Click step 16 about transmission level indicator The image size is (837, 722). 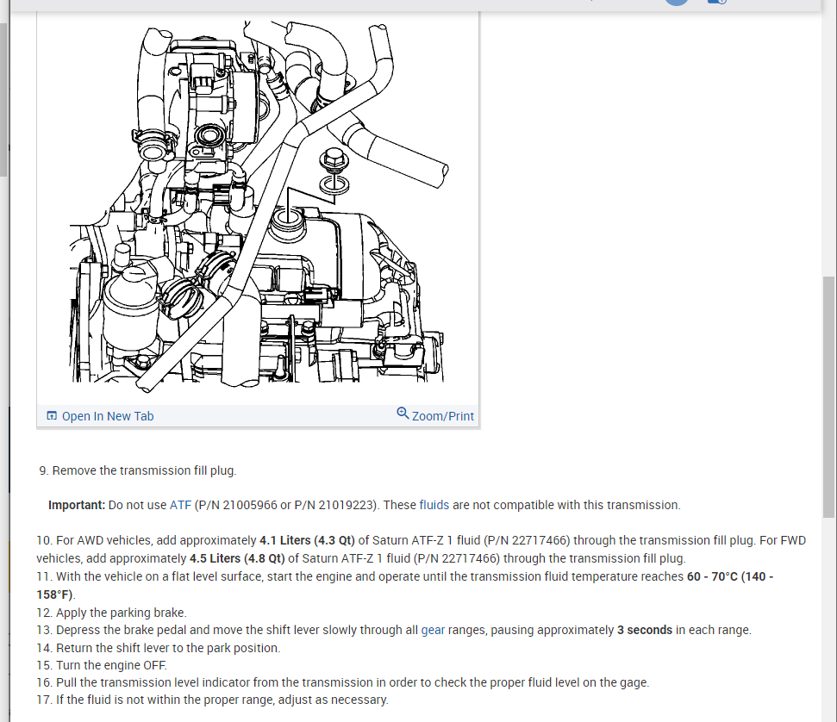point(343,682)
